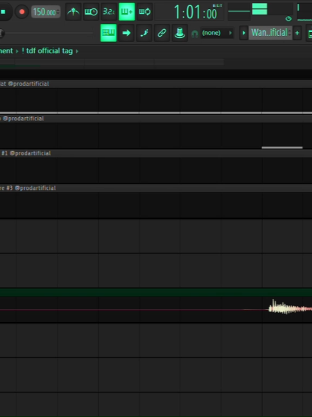Click the 1:01:00 time display
The width and height of the screenshot is (312, 417).
click(195, 12)
